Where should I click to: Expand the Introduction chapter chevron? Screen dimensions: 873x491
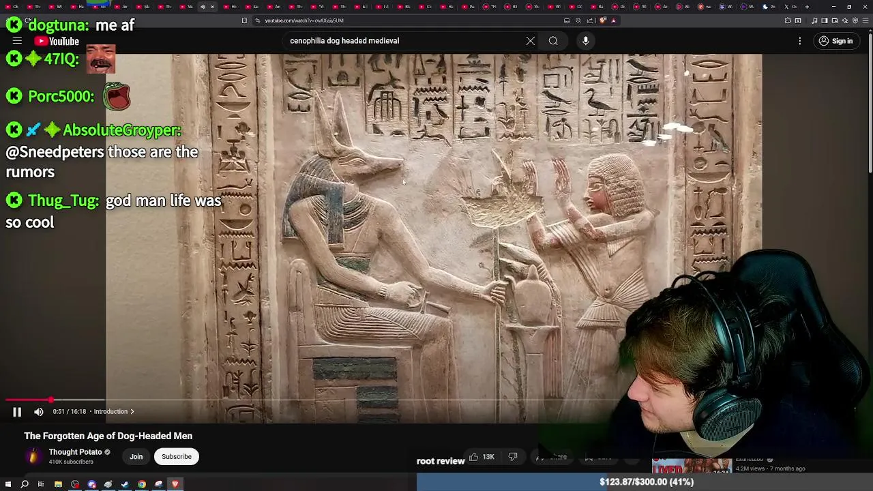132,412
